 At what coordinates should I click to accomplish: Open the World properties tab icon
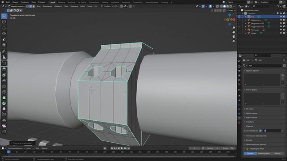point(239,85)
